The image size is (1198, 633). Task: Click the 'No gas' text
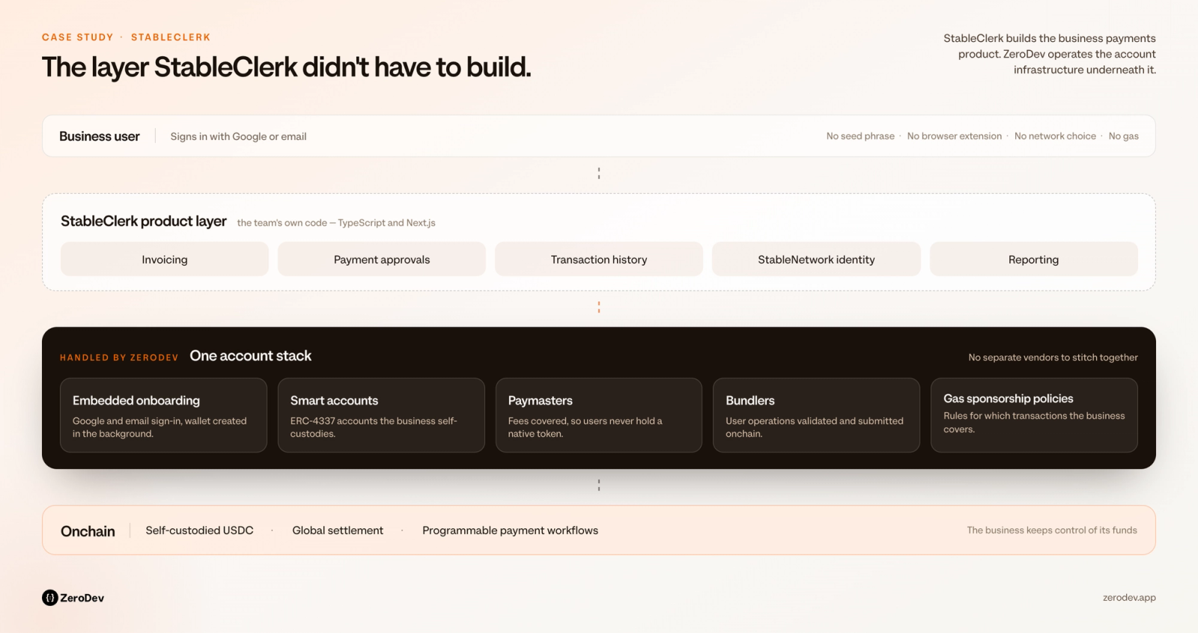click(x=1124, y=136)
